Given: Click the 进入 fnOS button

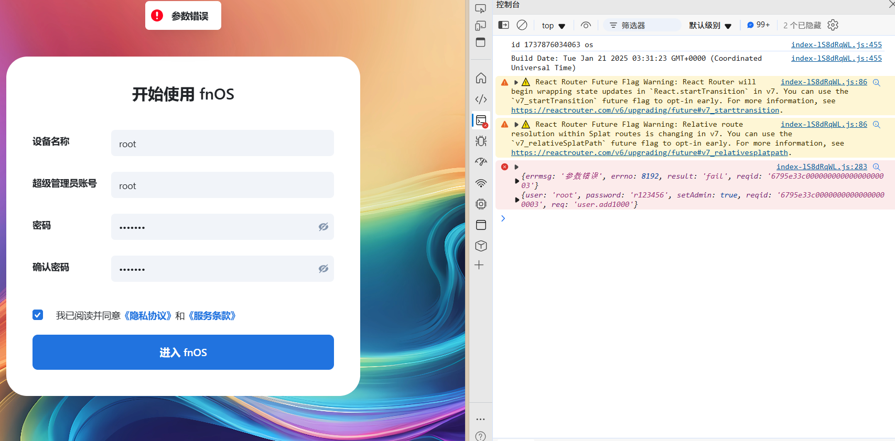Looking at the screenshot, I should [x=183, y=352].
